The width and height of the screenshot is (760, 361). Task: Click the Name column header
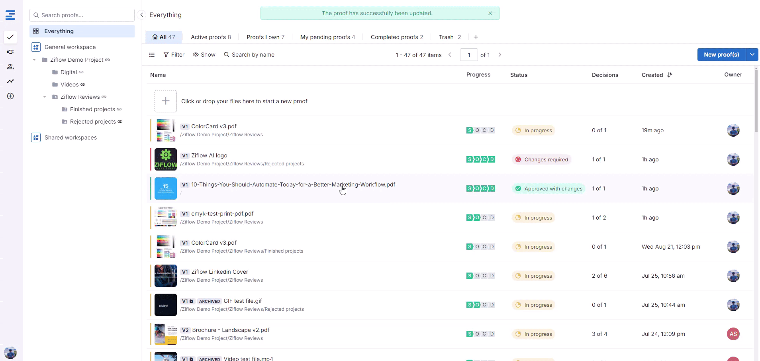click(158, 75)
